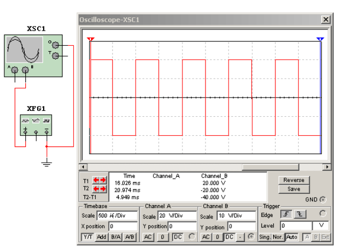Click Channel A Y position field
Screen dimensions: 340x252
coord(182,226)
